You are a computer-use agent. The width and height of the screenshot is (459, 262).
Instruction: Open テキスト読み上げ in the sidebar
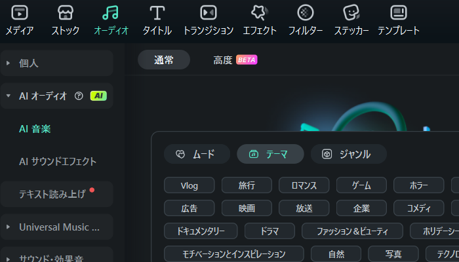coord(52,194)
